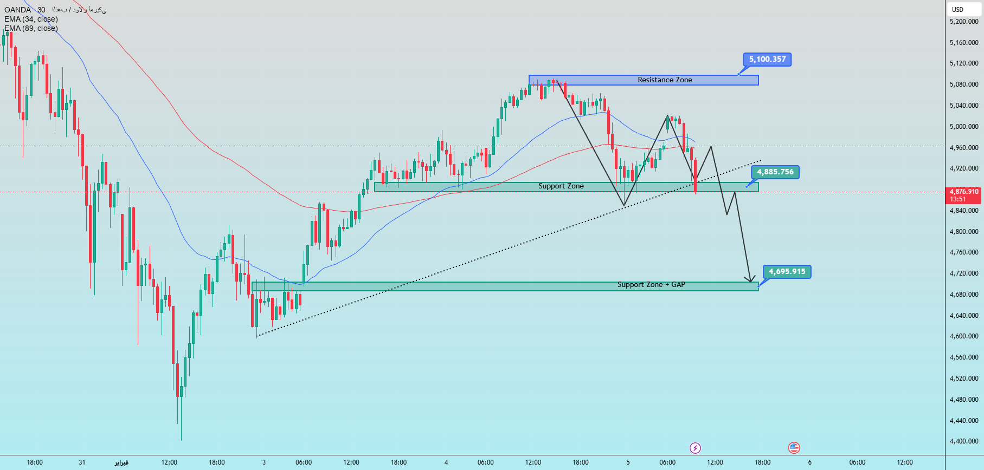984x470 pixels.
Task: Click the date label 31 on time axis
Action: tap(82, 462)
